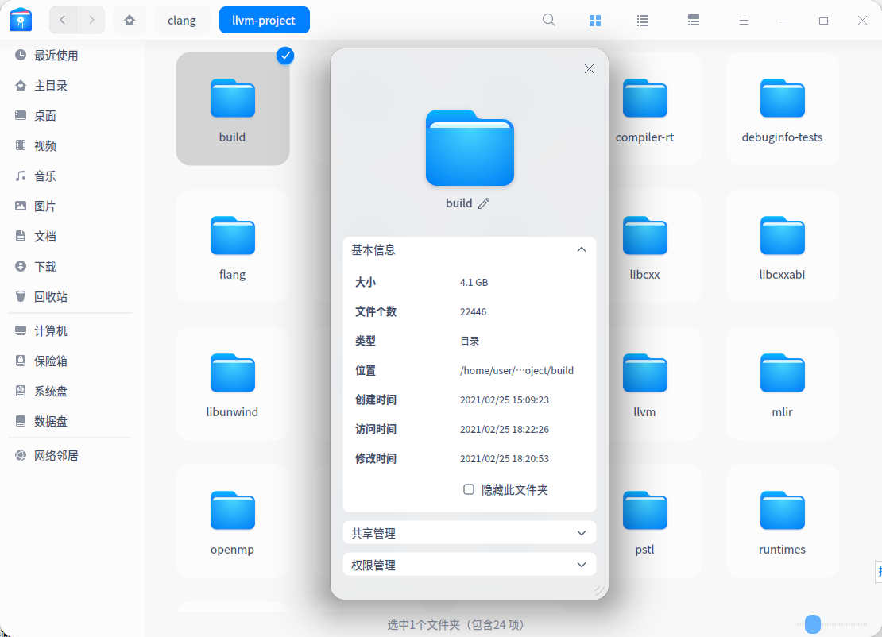Screen dimensions: 882x637
Task: Click modified time 2021/02/25 18:20:53
Action: tap(504, 458)
